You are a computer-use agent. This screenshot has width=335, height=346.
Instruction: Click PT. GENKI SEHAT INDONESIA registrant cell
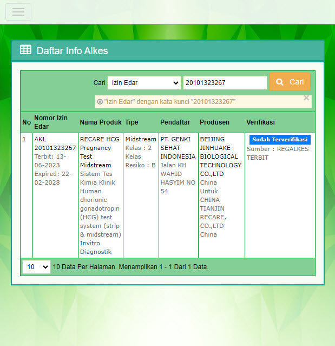(178, 148)
